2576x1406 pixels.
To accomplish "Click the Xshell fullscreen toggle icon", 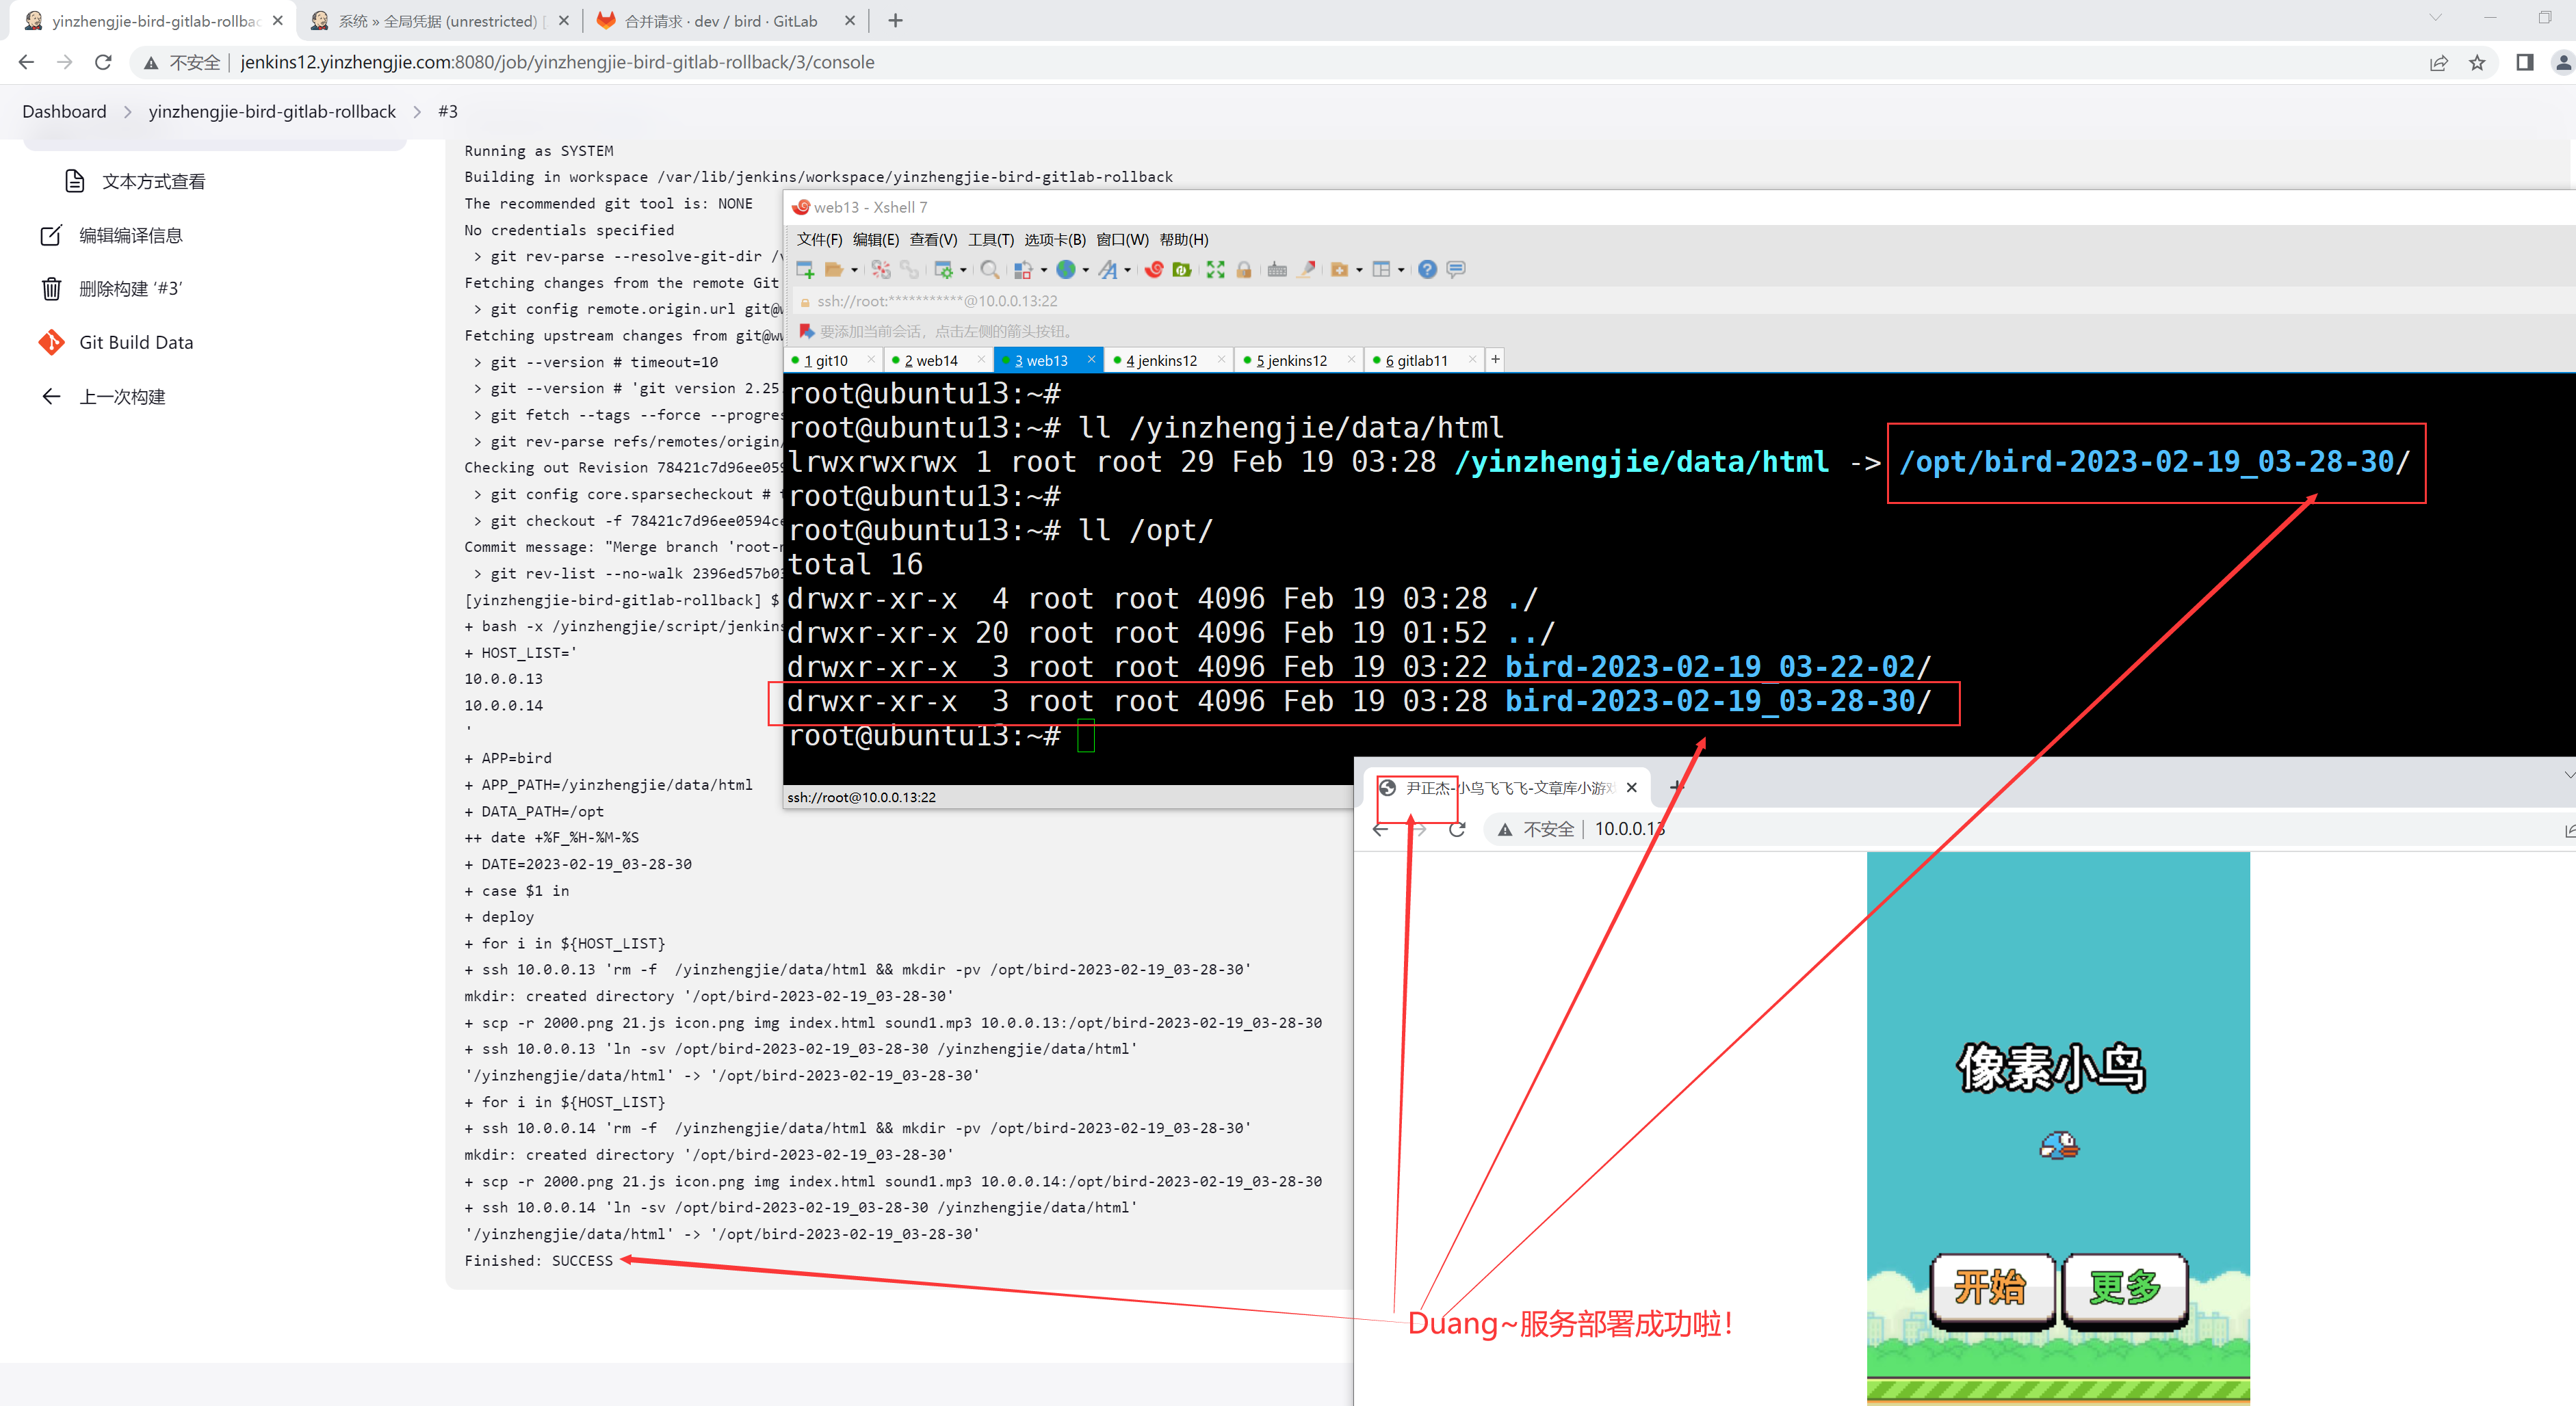I will tap(1215, 270).
